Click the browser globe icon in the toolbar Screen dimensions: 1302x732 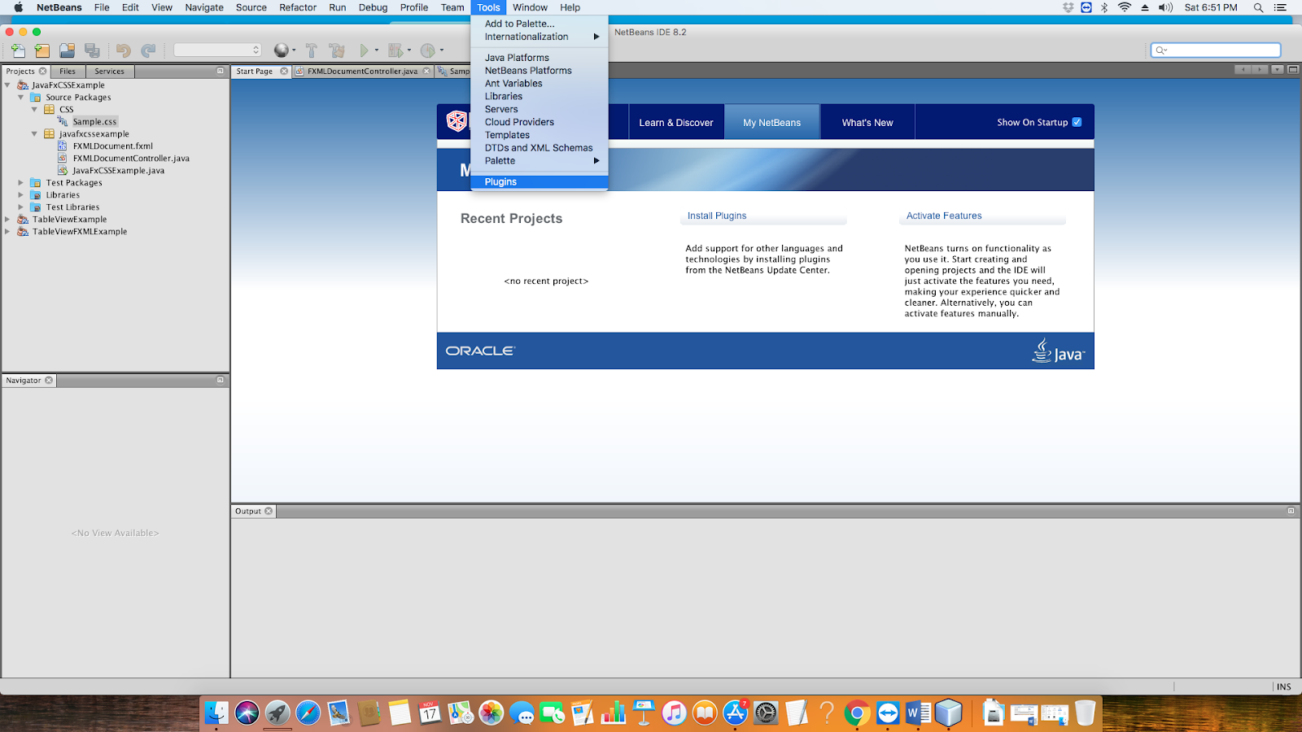(281, 50)
